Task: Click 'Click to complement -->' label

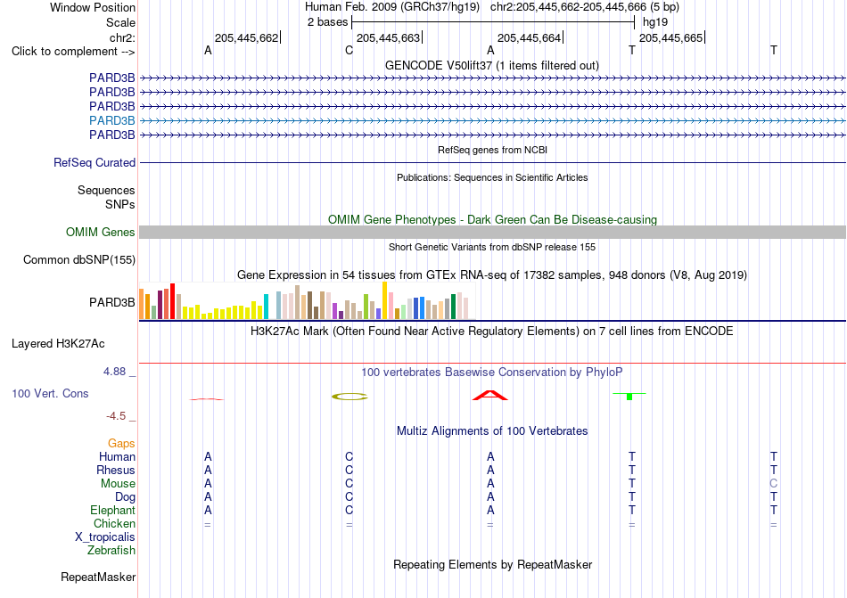Action: [x=73, y=52]
